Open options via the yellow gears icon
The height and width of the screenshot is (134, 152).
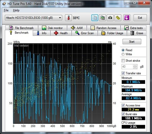[118, 18]
